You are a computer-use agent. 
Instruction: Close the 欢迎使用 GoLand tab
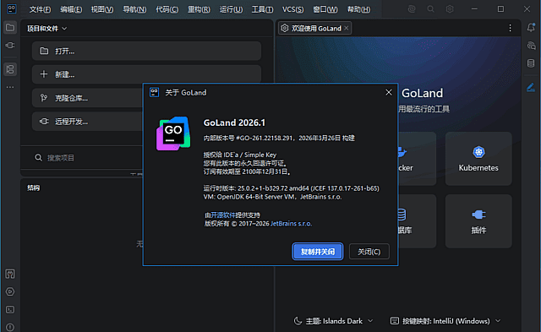347,28
